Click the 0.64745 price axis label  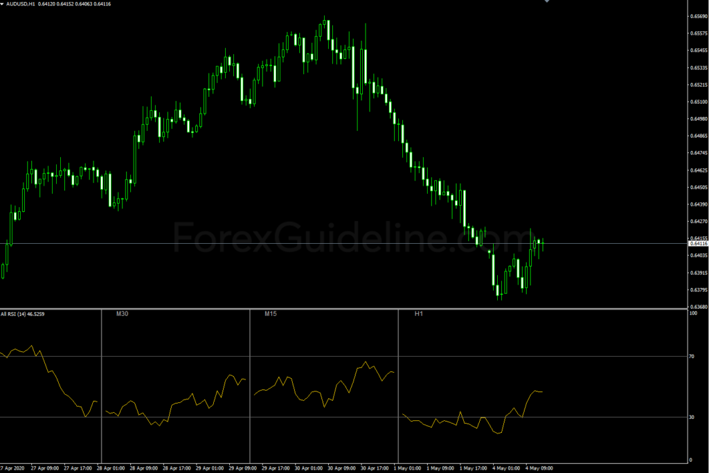click(699, 153)
